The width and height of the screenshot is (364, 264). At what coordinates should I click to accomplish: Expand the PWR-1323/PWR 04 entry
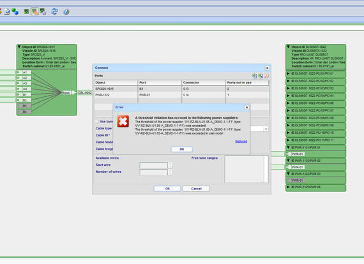pos(288,187)
